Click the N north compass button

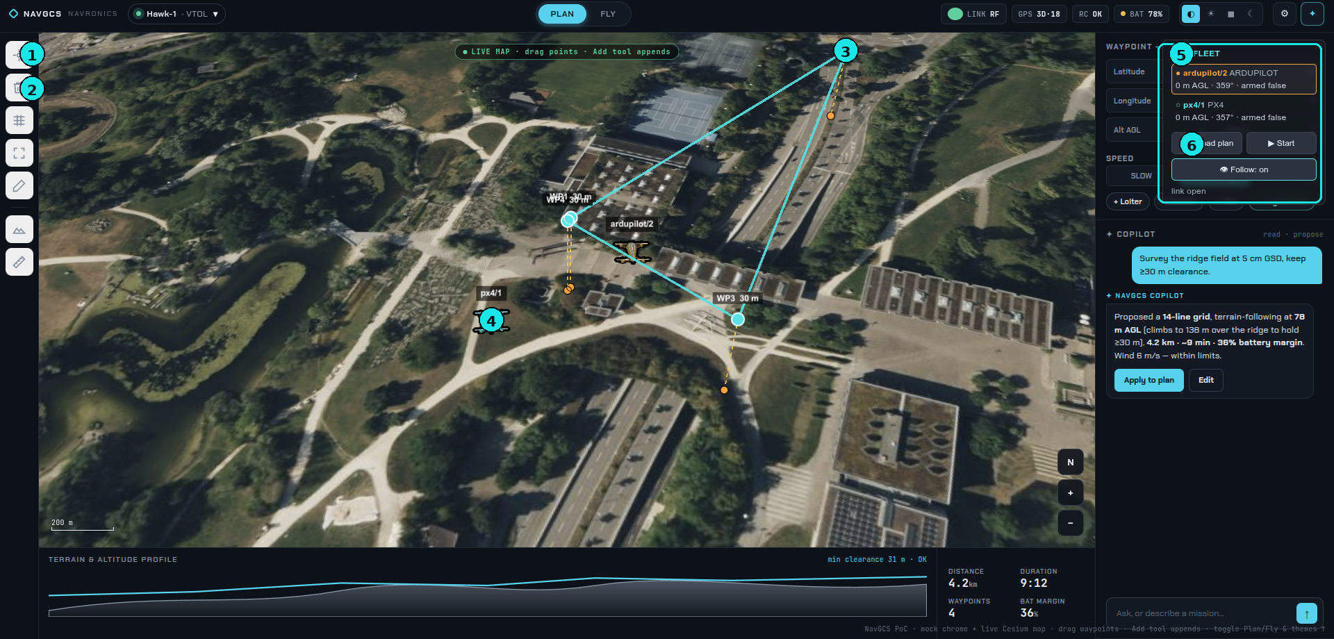coord(1070,462)
